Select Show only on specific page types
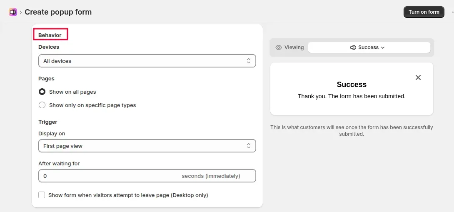 click(42, 105)
